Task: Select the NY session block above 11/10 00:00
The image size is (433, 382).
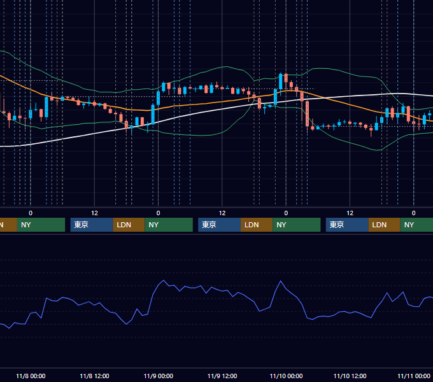Action: pyautogui.click(x=297, y=225)
